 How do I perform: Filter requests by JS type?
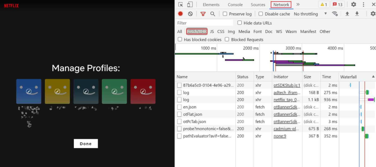click(x=212, y=31)
